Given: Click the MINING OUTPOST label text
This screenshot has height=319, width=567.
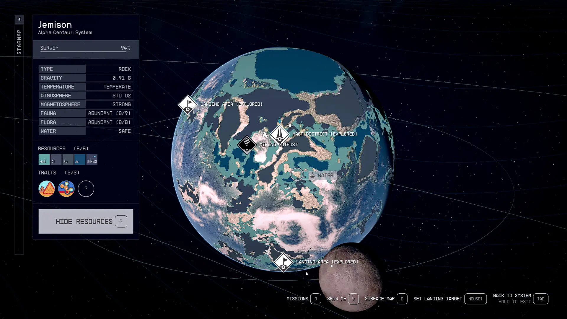Looking at the screenshot, I should (x=278, y=145).
